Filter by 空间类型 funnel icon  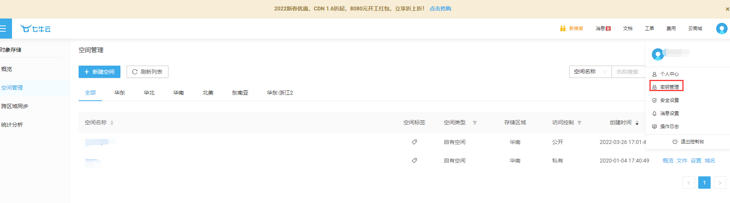[x=475, y=123]
